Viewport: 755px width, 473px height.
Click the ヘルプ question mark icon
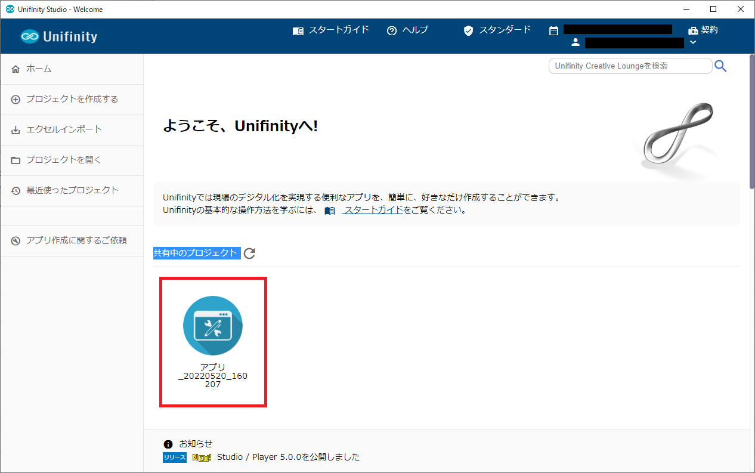[392, 30]
